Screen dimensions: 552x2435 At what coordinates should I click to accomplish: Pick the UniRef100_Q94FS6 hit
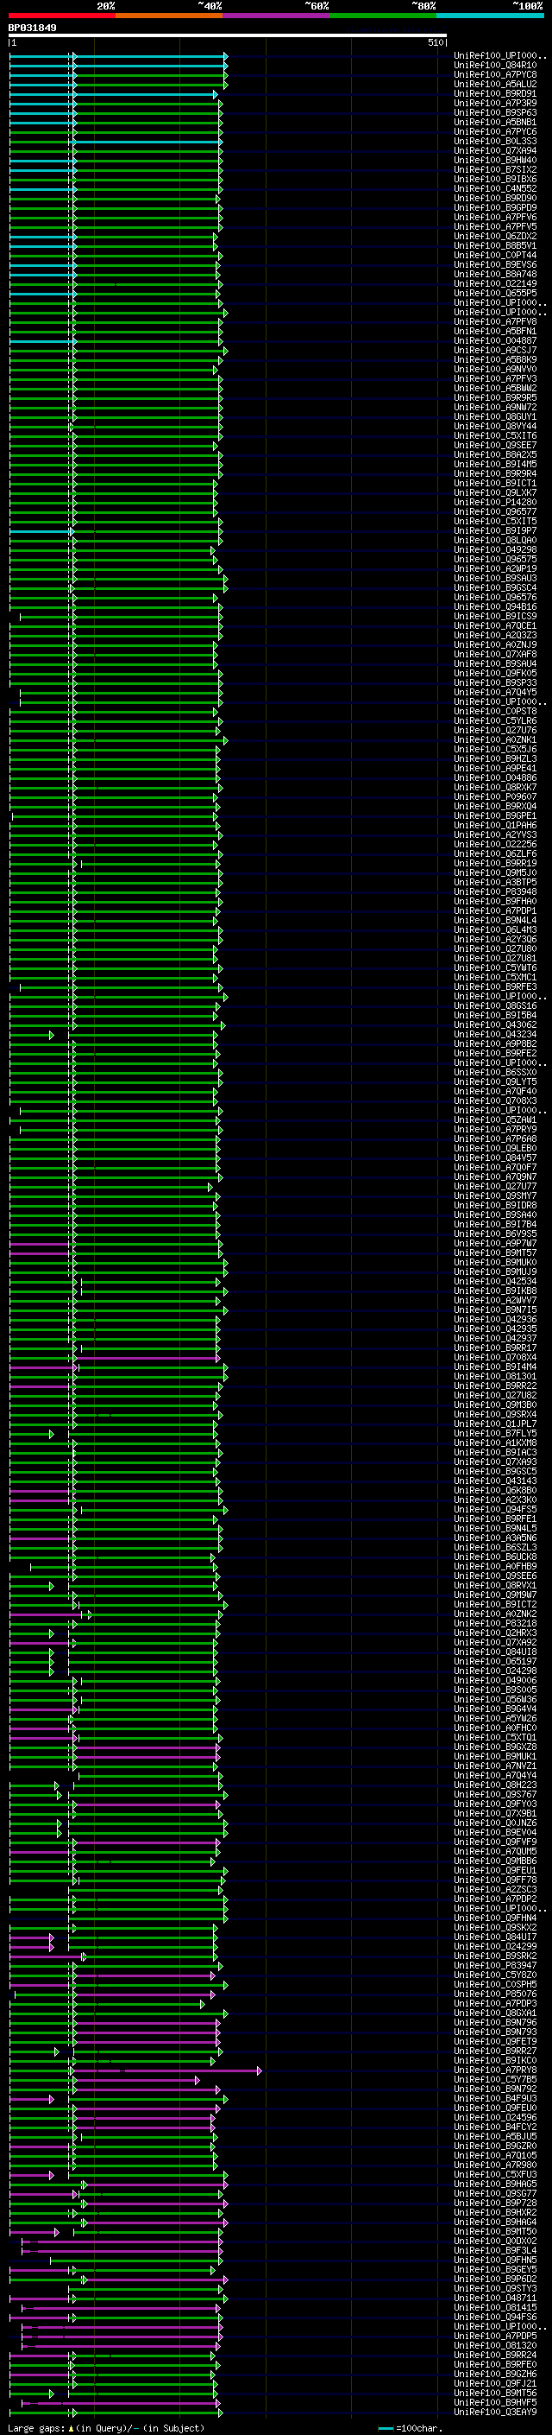(495, 2317)
